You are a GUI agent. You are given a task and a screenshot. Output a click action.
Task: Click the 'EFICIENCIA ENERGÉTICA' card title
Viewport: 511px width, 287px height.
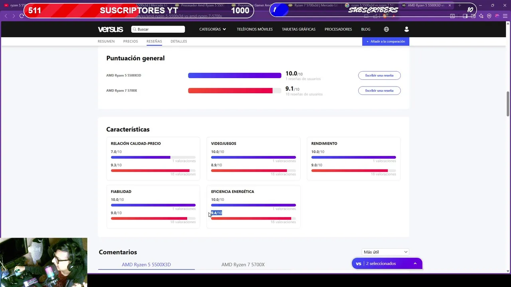(232, 192)
